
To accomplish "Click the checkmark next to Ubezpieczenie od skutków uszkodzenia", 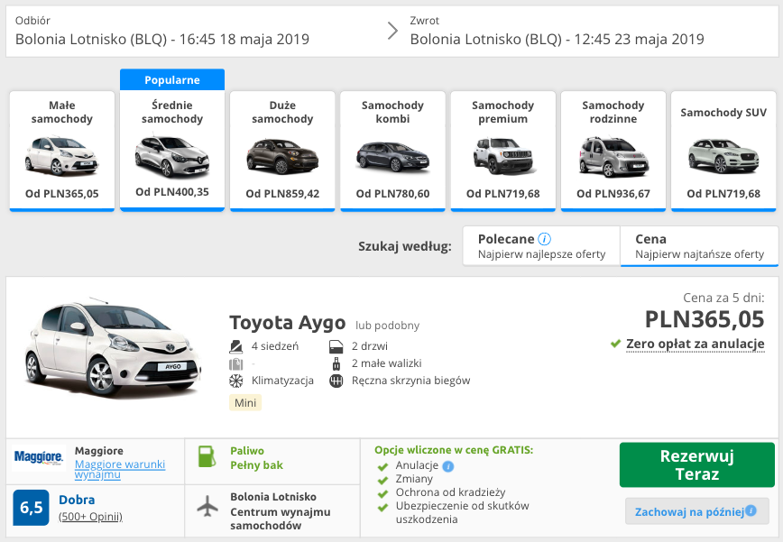I will click(383, 508).
